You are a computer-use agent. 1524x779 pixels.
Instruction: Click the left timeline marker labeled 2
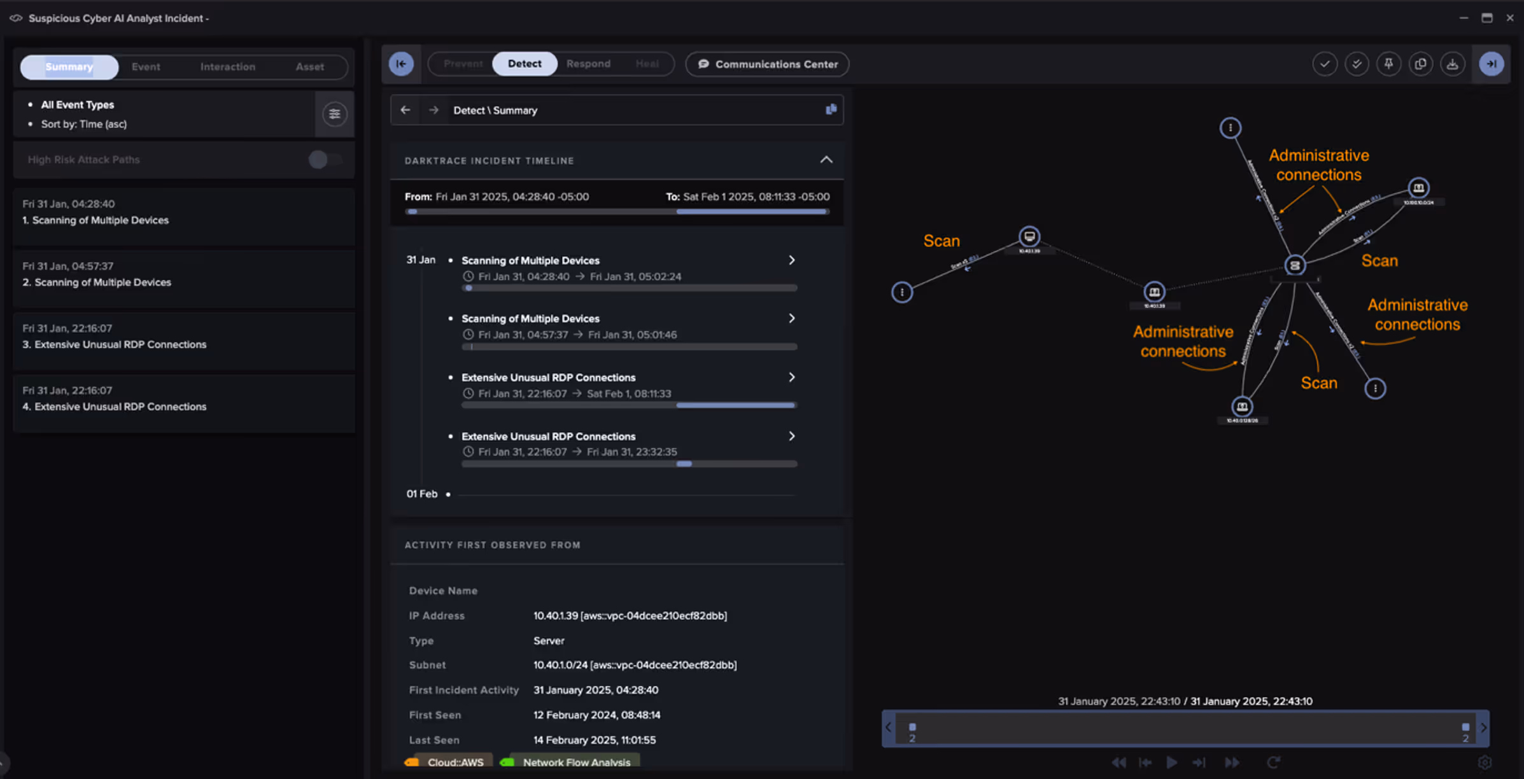[x=912, y=731]
